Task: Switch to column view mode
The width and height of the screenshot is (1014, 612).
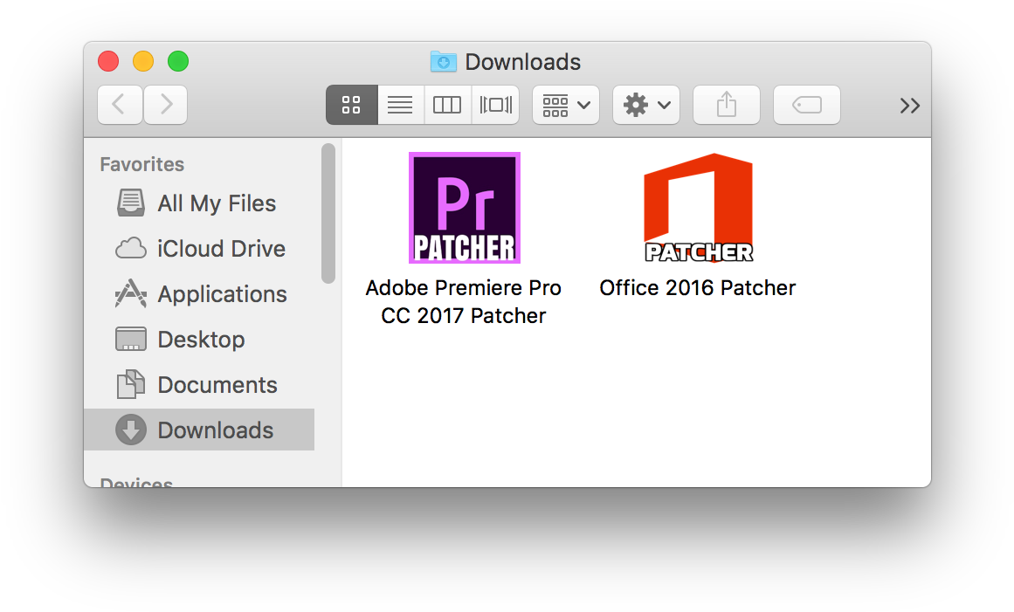Action: tap(447, 106)
